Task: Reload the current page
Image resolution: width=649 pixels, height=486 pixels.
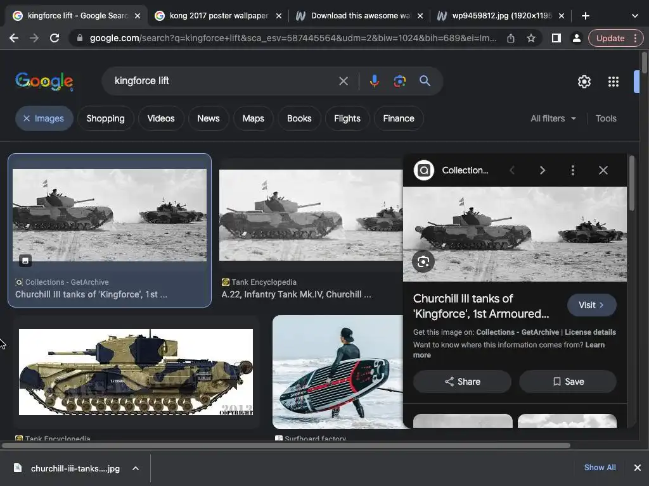Action: click(55, 38)
